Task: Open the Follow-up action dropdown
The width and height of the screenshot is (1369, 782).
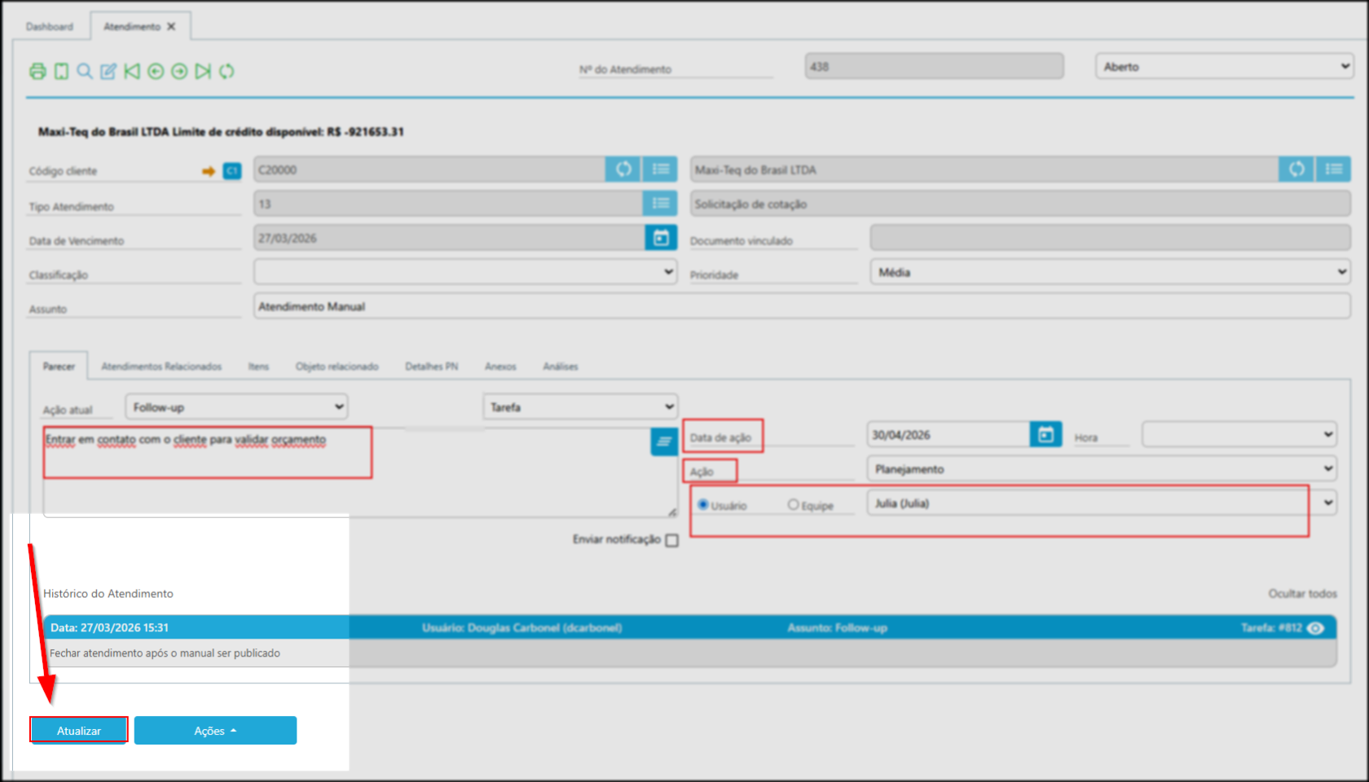Action: coord(237,407)
